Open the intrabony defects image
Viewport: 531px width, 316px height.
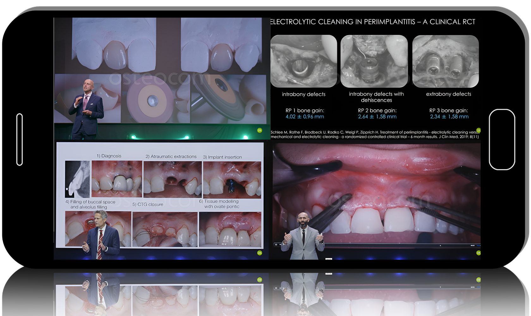click(x=303, y=61)
